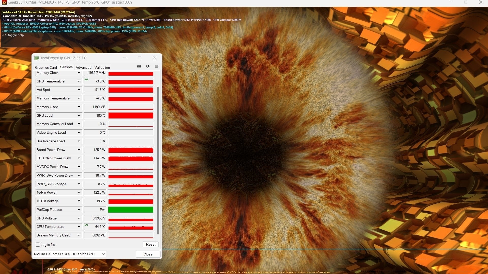Click the Hot Spot value 91.3 °C
488x274 pixels.
95,90
